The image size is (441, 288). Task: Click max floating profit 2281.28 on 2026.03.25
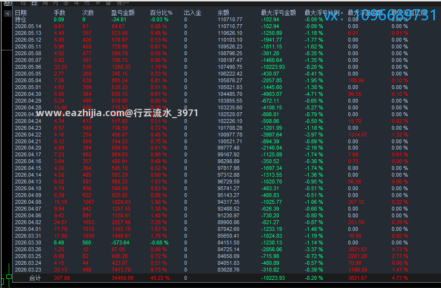pyautogui.click(x=358, y=256)
